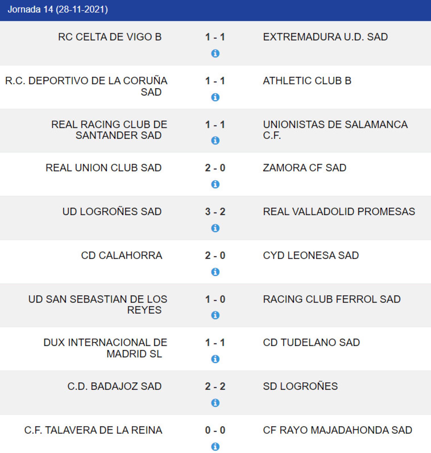
Task: Click Racing Club Ferrol SAD name
Action: click(331, 299)
